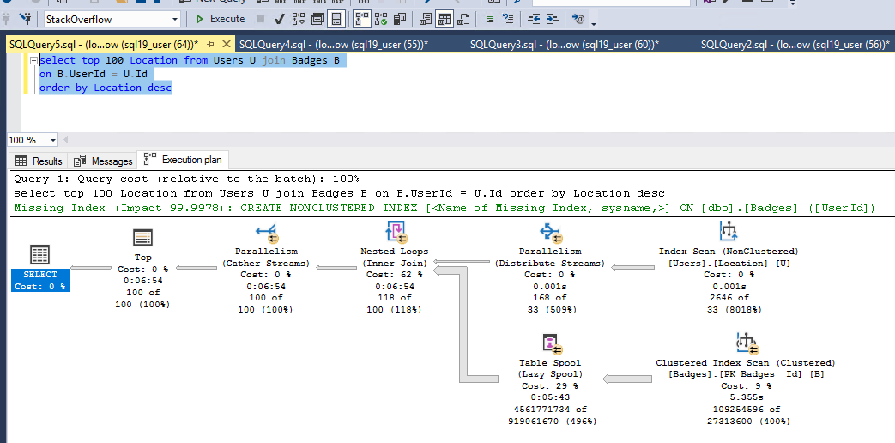Switch to SQLQuery2.sql tab
The image size is (895, 443).
[795, 44]
